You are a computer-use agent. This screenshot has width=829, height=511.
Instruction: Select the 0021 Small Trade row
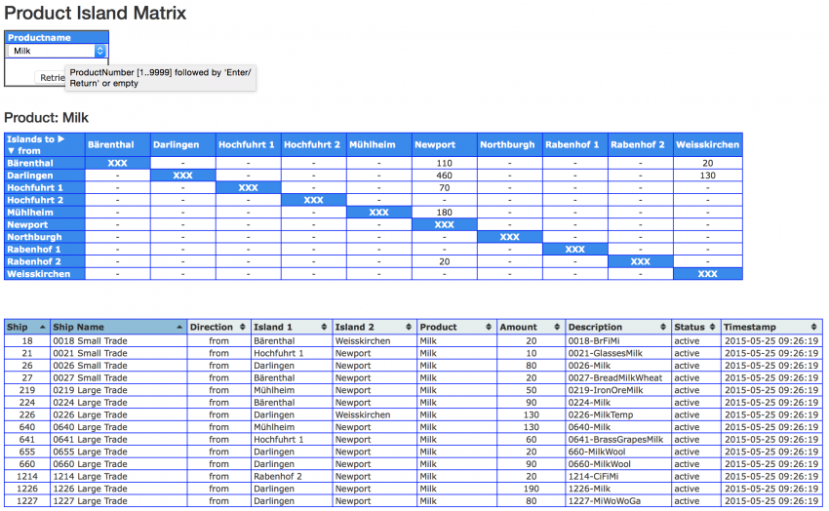point(413,353)
